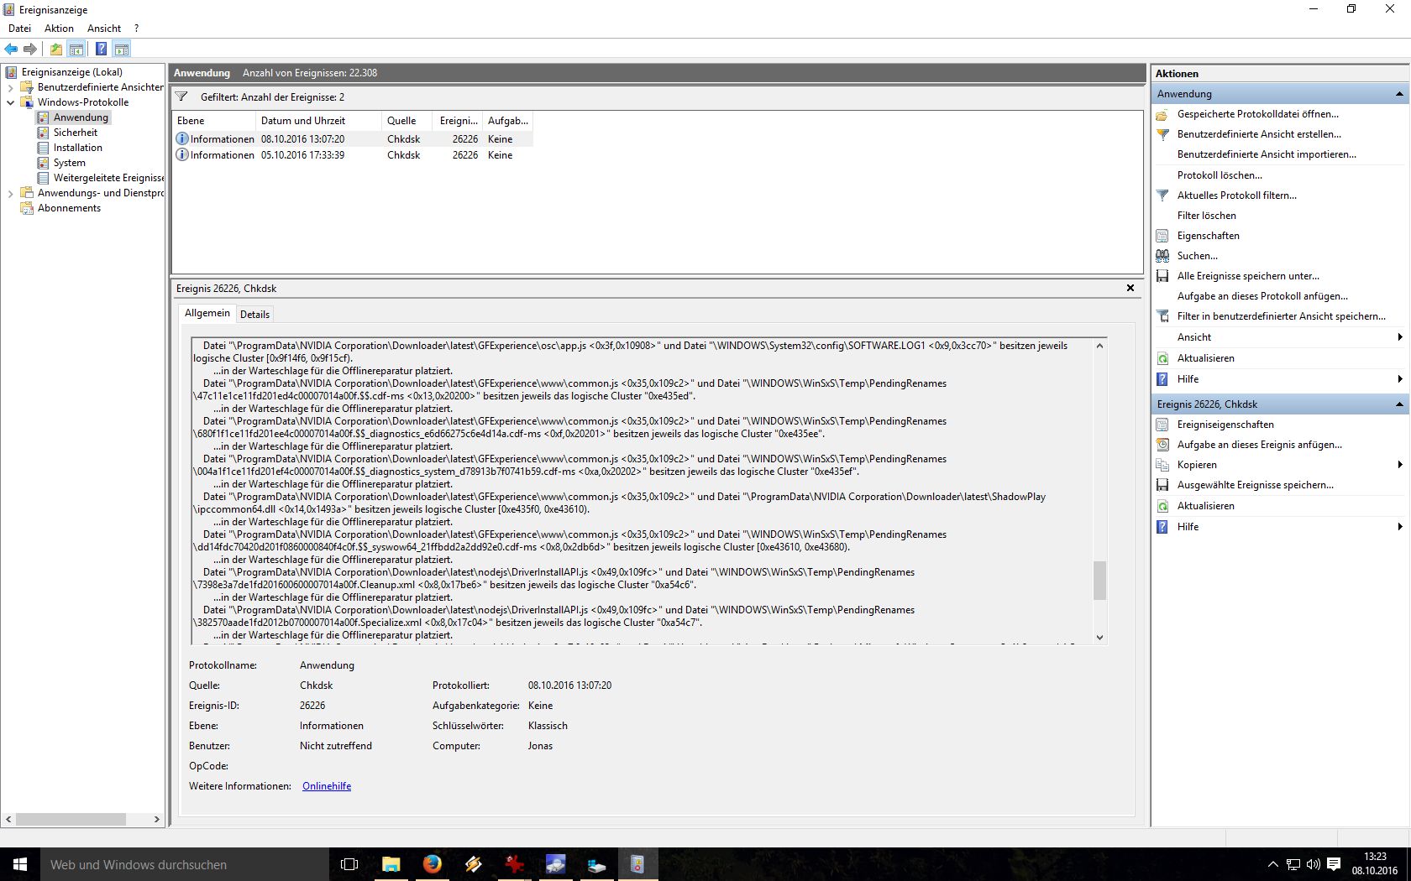Close the event preview pane with X

(x=1130, y=288)
